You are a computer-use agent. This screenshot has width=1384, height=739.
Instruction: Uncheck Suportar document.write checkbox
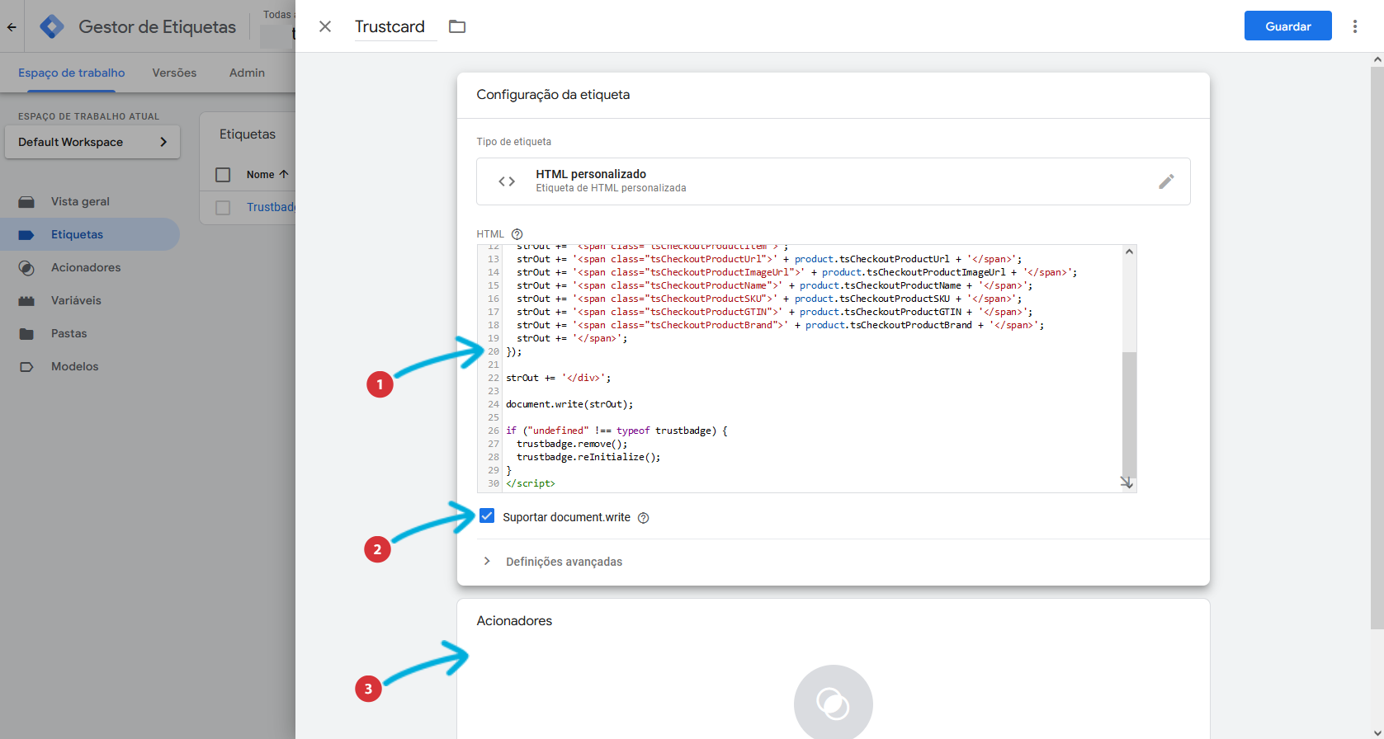(x=487, y=516)
